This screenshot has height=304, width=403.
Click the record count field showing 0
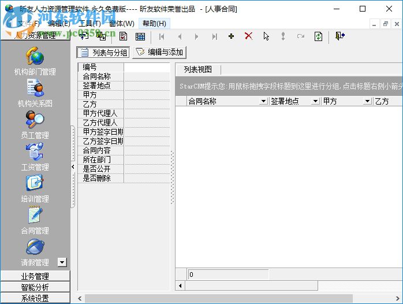tap(228, 275)
